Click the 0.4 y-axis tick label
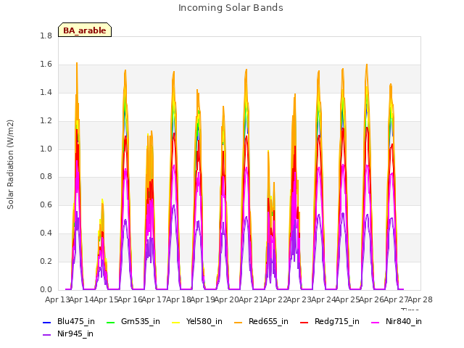The width and height of the screenshot is (464, 348). point(46,233)
